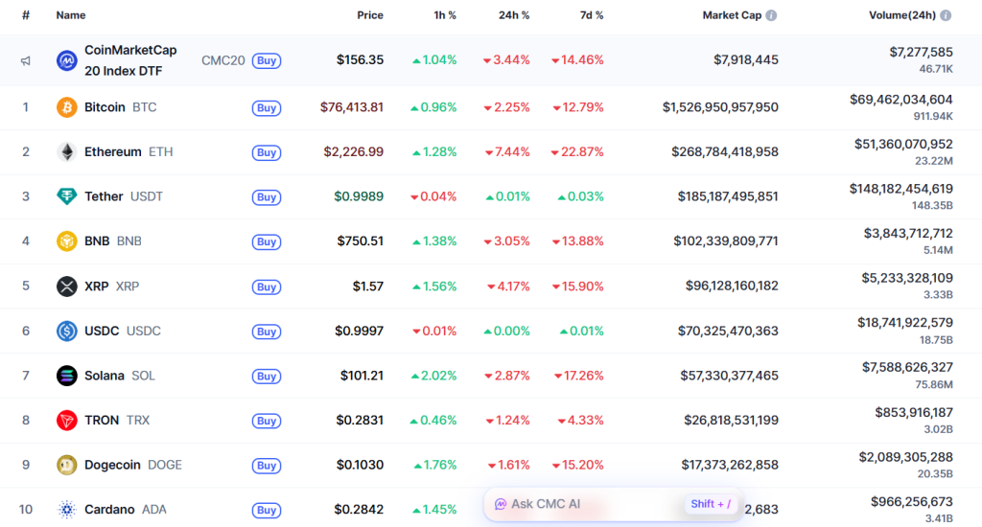Click the CoinMarketCap 20 Index logo

[66, 60]
